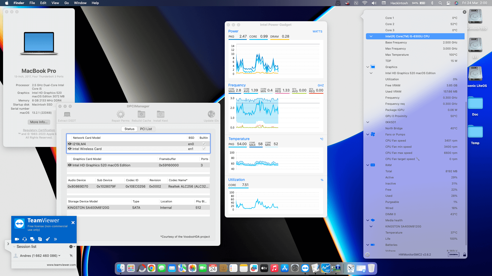Show more TeamViewer tools double-arrow
Screen dimensions: 492x276
pos(55,239)
